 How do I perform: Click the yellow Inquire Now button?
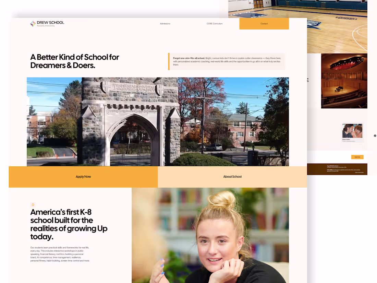357,157
